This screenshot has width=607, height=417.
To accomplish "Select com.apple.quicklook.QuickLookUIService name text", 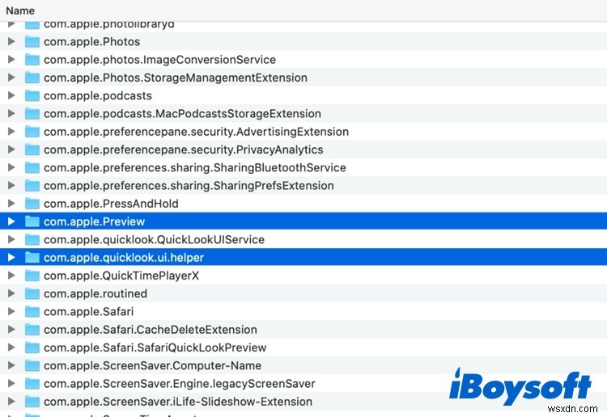I will pyautogui.click(x=154, y=239).
